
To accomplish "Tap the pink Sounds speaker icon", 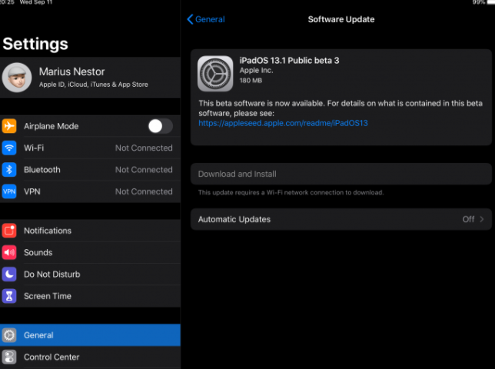I will [x=9, y=252].
